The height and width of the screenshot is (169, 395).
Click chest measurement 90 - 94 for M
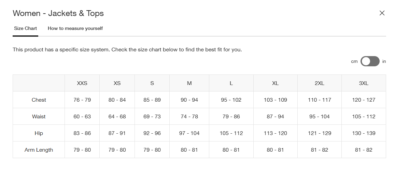click(x=189, y=100)
